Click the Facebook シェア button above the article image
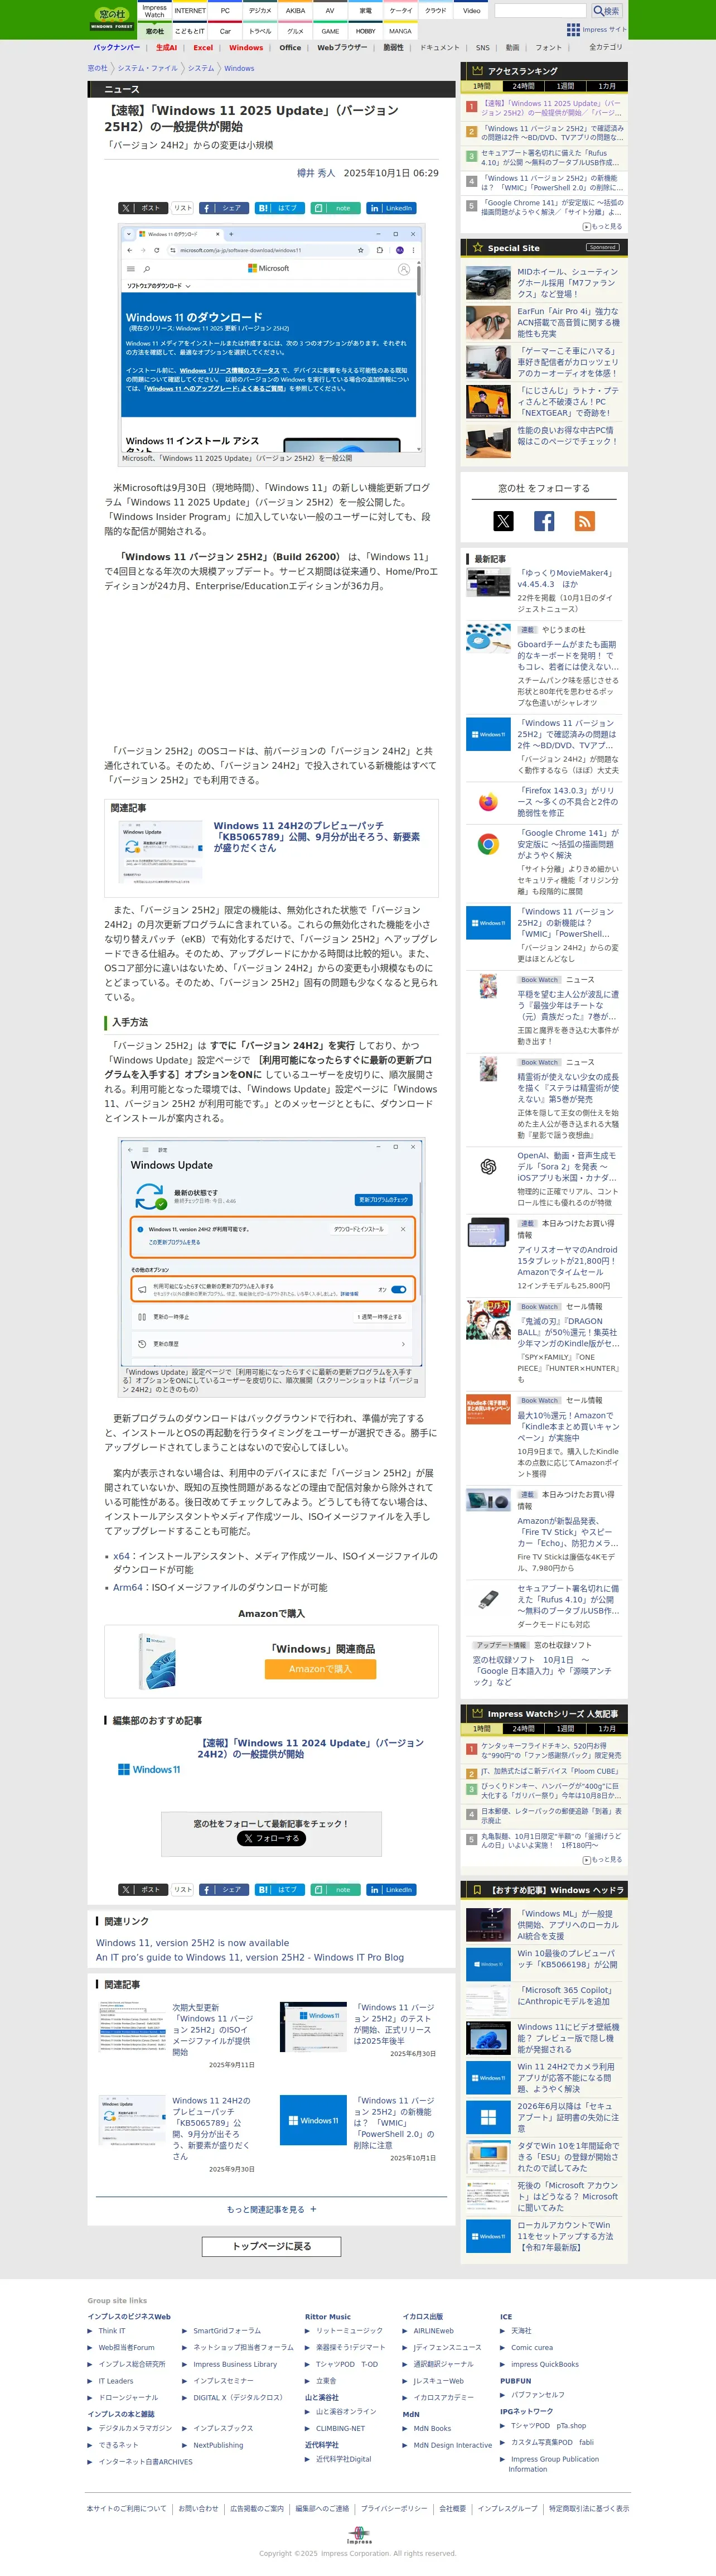716x2576 pixels. [223, 208]
